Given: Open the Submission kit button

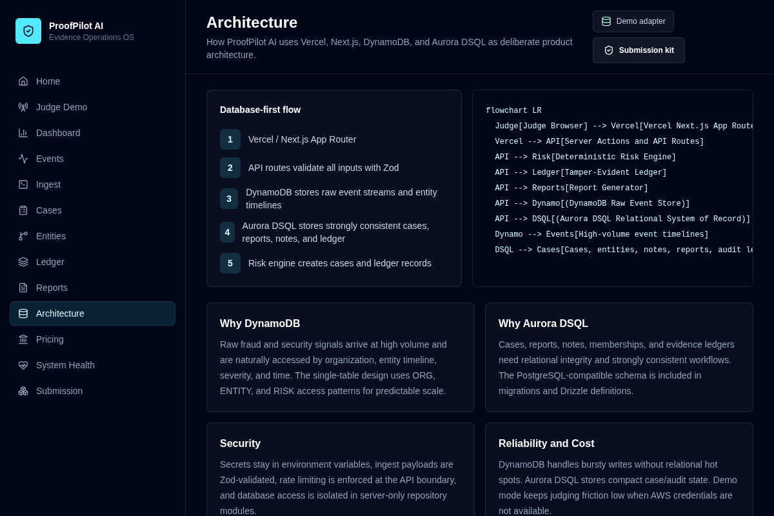Looking at the screenshot, I should click(639, 50).
